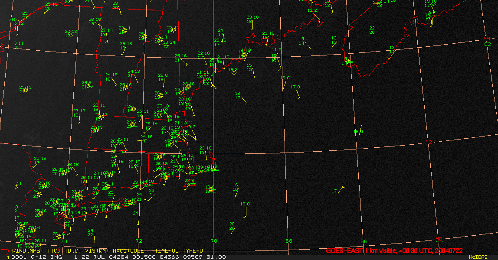Click the WXCI(CODE) legend label
Screen dimensions: 498x260
(130, 251)
